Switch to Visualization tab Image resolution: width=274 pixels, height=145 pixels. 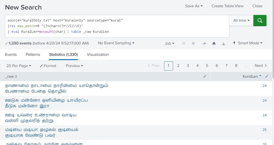(98, 55)
